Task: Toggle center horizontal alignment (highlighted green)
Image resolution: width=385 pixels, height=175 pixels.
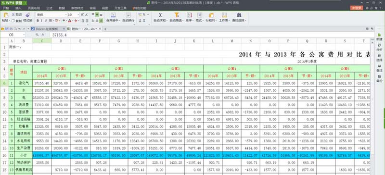Action: pyautogui.click(x=97, y=15)
